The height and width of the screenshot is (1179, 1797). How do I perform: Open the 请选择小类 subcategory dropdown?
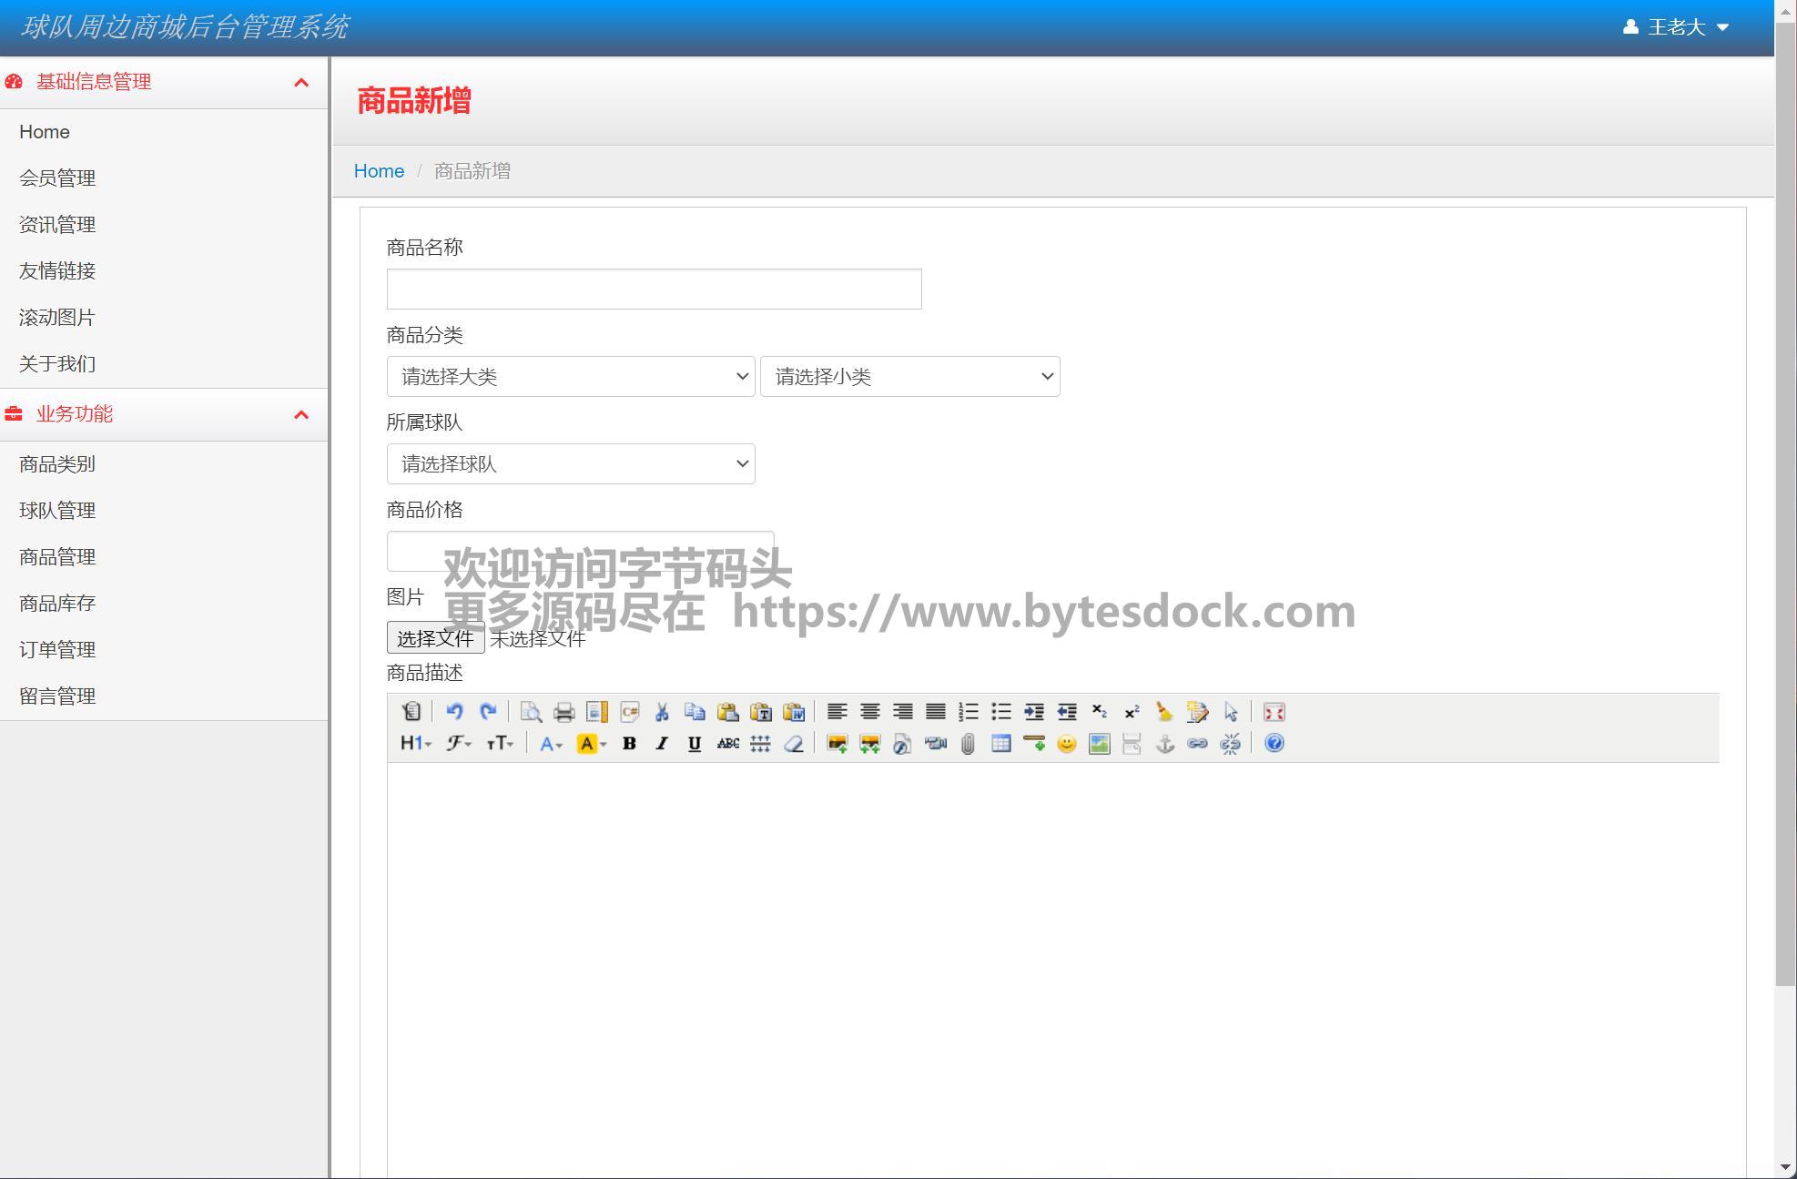pyautogui.click(x=909, y=377)
